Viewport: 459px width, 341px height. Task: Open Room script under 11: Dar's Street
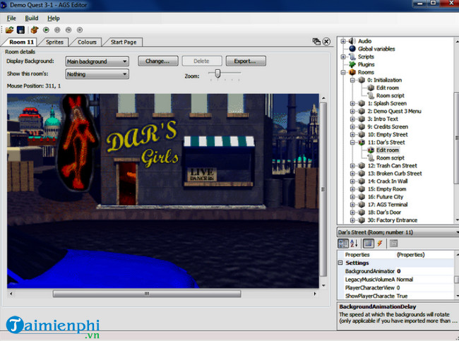point(391,158)
